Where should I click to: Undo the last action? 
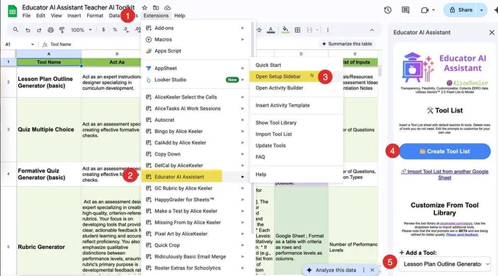pyautogui.click(x=28, y=30)
